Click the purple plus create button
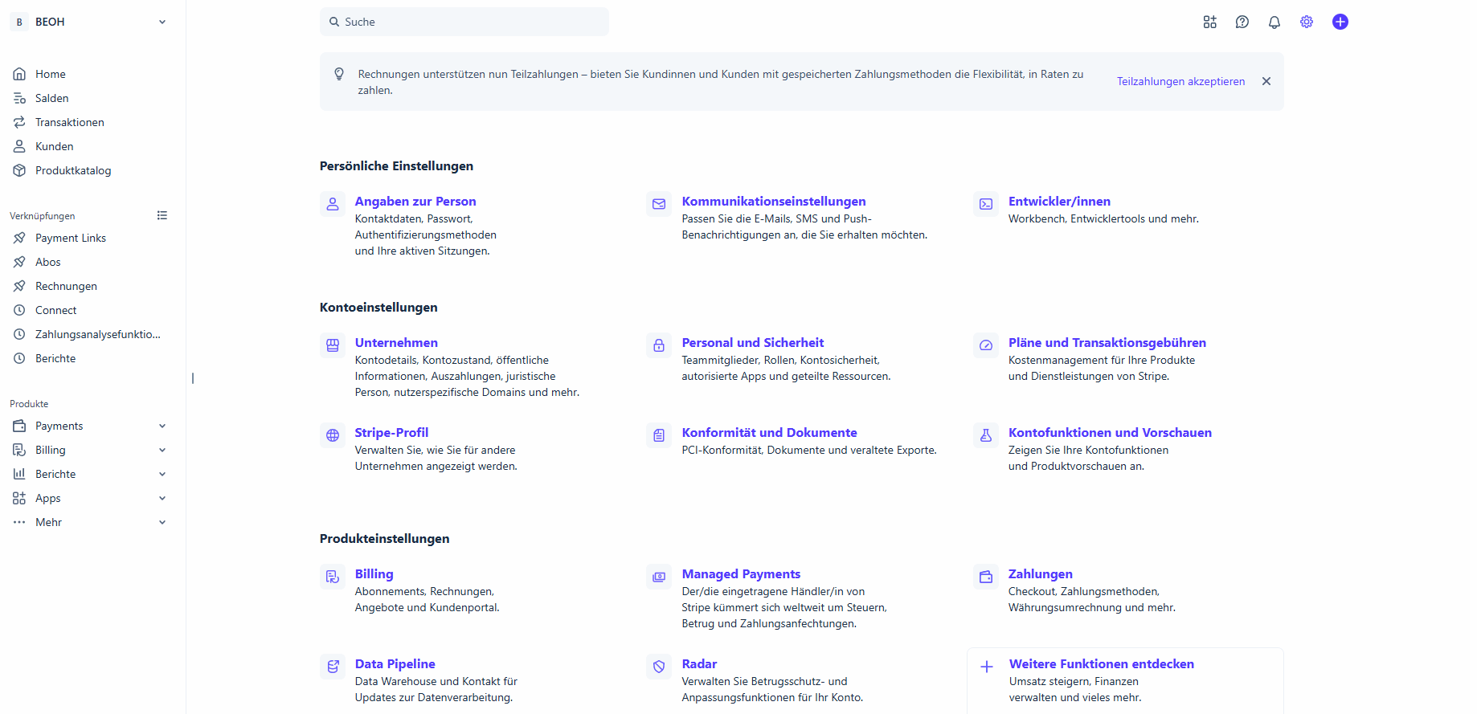This screenshot has height=714, width=1477. (1340, 22)
